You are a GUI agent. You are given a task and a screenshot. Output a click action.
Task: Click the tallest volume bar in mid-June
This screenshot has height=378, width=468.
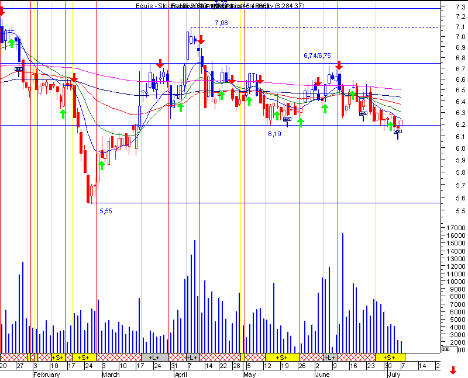pyautogui.click(x=343, y=293)
